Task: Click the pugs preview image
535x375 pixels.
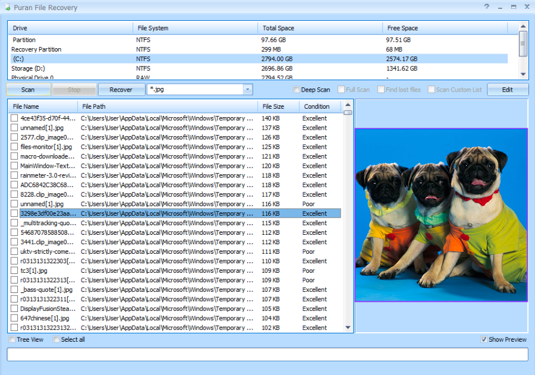Action: point(441,215)
